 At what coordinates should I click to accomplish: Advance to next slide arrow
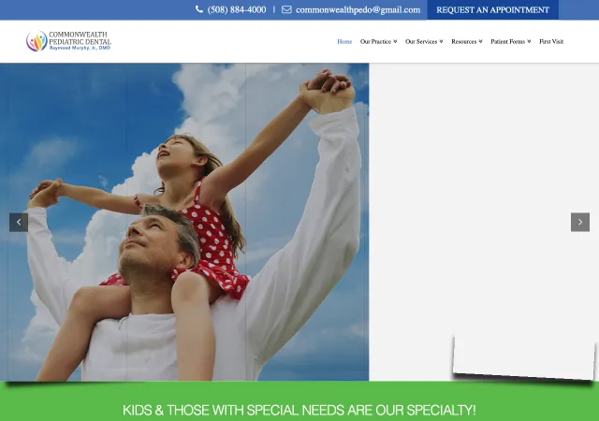[580, 222]
